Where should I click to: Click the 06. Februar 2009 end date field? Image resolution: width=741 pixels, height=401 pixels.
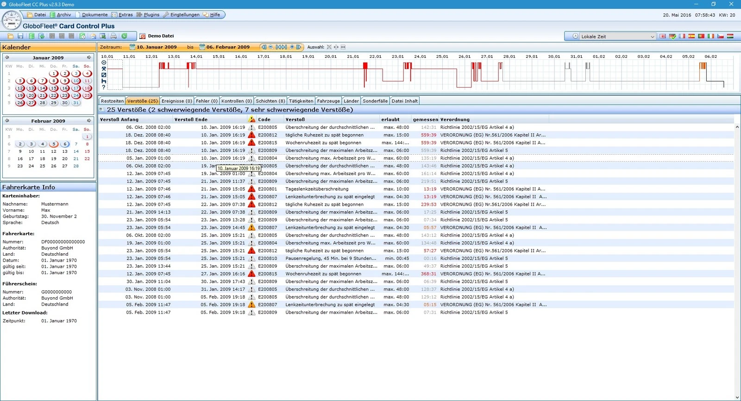tap(228, 47)
